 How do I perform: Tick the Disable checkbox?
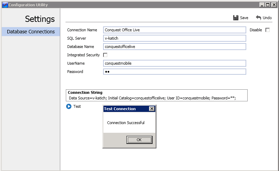point(268,30)
